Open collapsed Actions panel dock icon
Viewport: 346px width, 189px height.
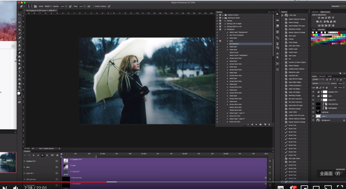(x=277, y=14)
